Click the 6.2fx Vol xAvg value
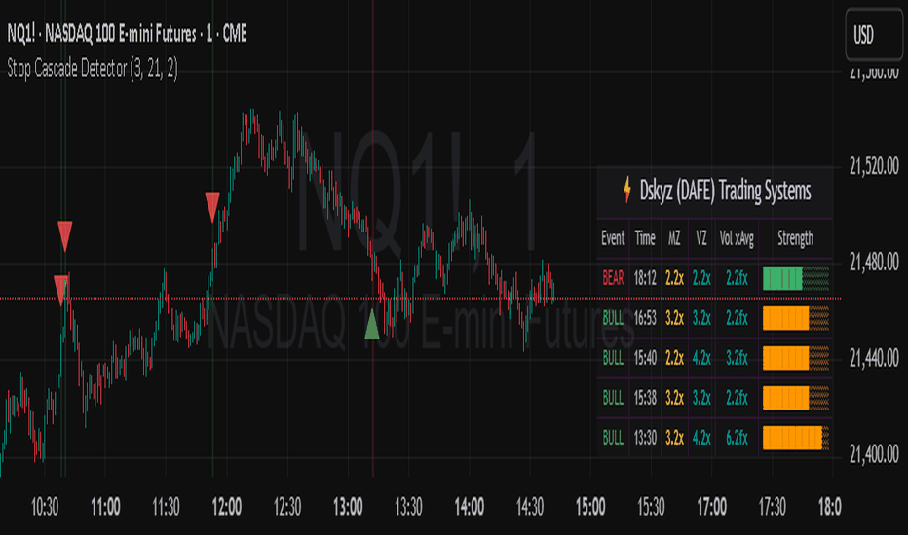 [737, 438]
